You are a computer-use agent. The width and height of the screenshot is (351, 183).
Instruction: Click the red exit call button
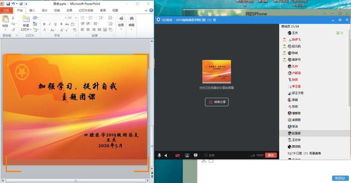point(271,155)
